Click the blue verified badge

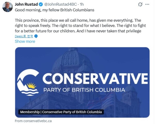point(41,4)
